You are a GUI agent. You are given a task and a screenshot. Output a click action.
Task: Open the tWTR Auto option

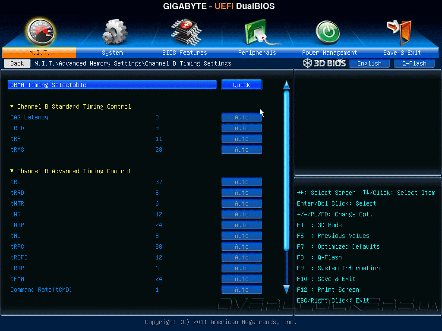click(242, 203)
